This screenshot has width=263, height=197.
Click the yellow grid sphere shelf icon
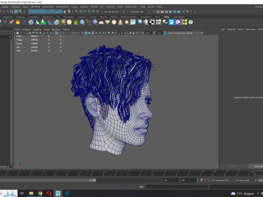click(x=69, y=22)
